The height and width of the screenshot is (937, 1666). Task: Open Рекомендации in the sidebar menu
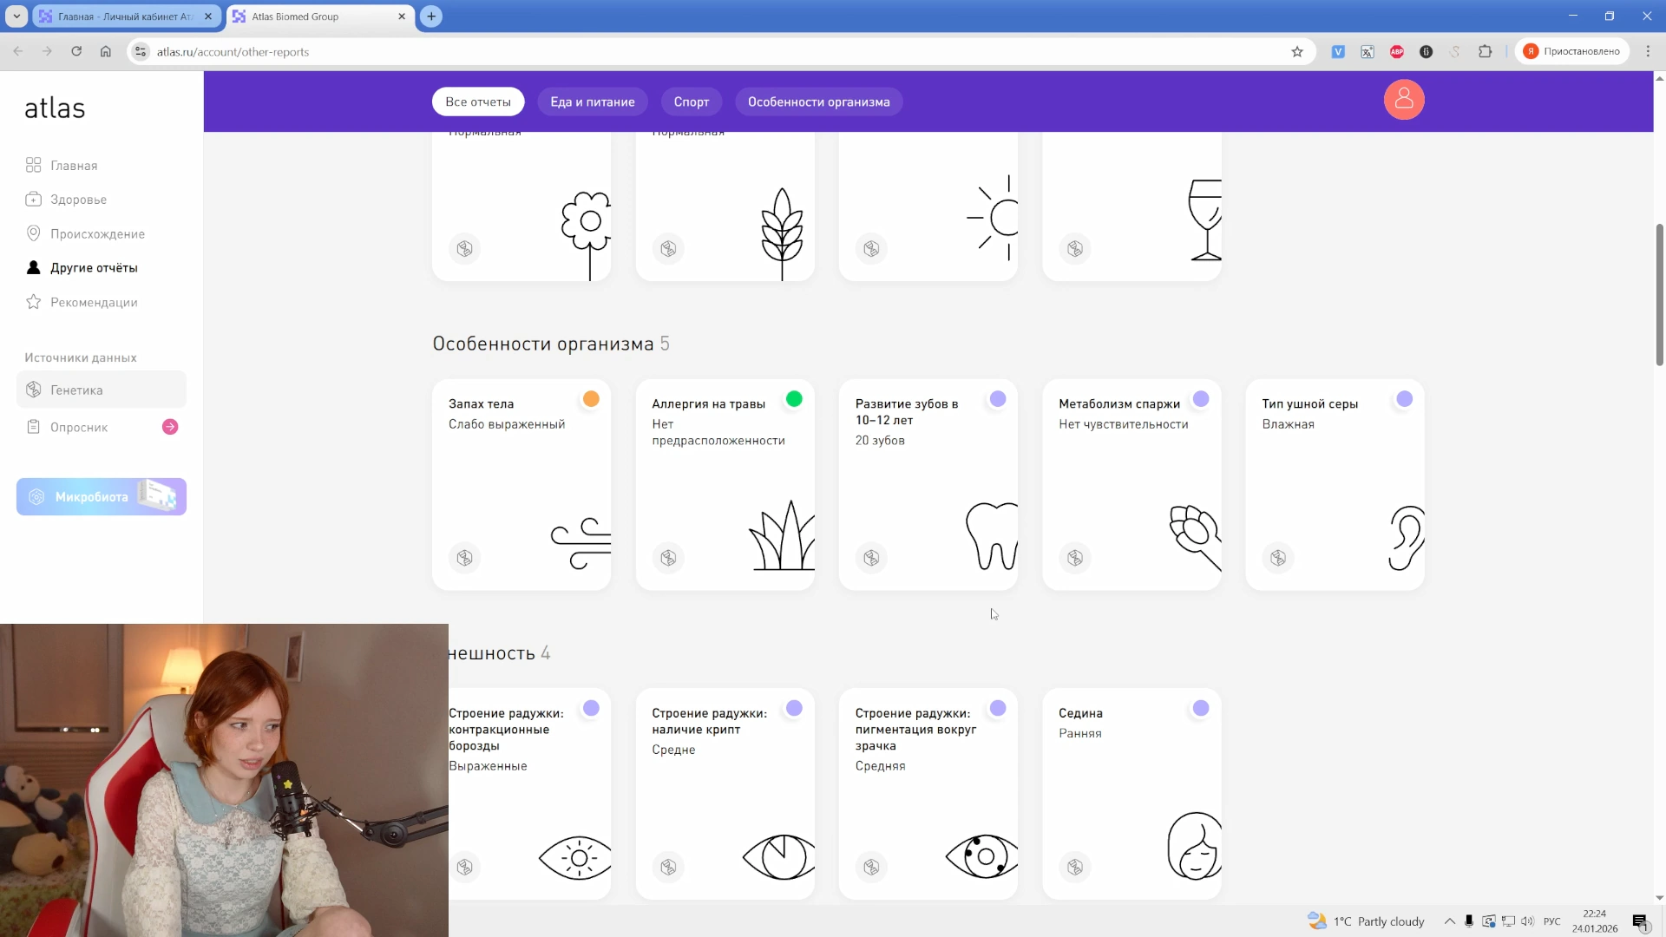(94, 302)
